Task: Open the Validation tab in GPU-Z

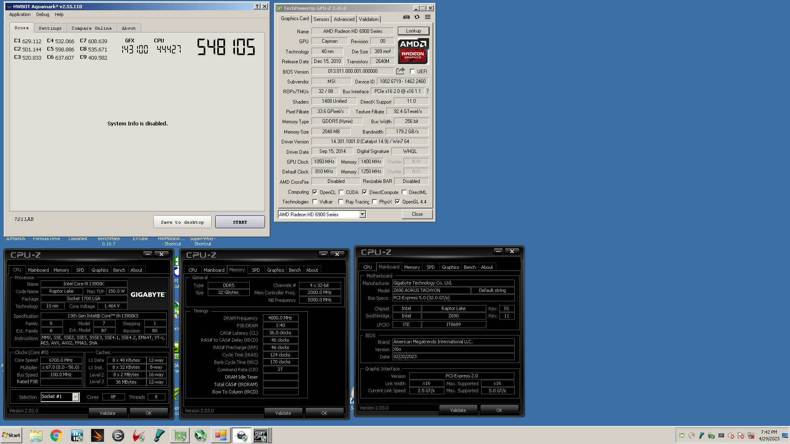Action: coord(369,19)
